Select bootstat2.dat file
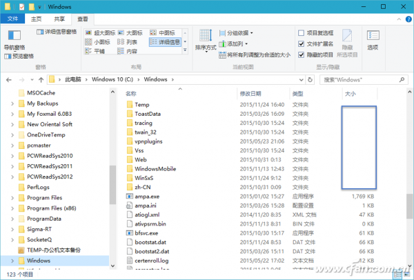Image resolution: width=414 pixels, height=280 pixels. point(152,252)
